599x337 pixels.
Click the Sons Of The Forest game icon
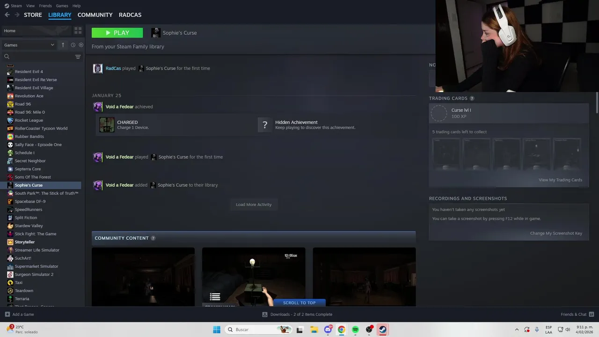click(10, 177)
